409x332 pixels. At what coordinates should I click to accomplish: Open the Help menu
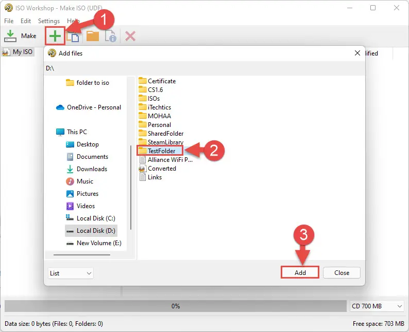point(73,21)
